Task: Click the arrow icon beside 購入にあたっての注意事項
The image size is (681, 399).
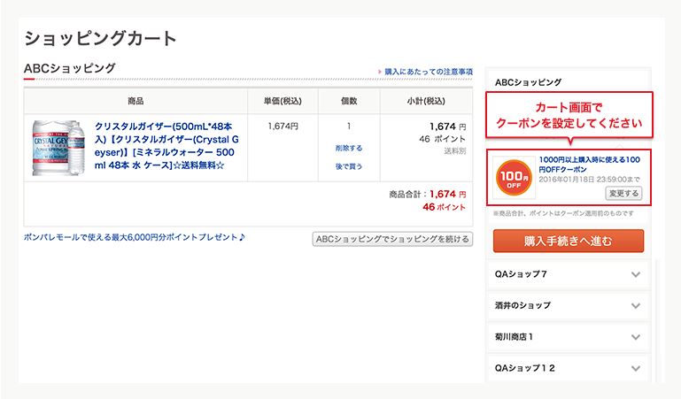Action: pos(380,72)
